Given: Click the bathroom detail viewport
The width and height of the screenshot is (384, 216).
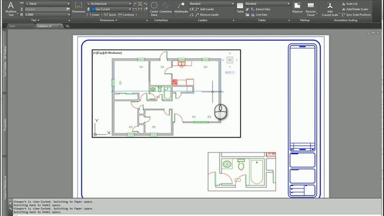Looking at the screenshot, I should pos(242,172).
